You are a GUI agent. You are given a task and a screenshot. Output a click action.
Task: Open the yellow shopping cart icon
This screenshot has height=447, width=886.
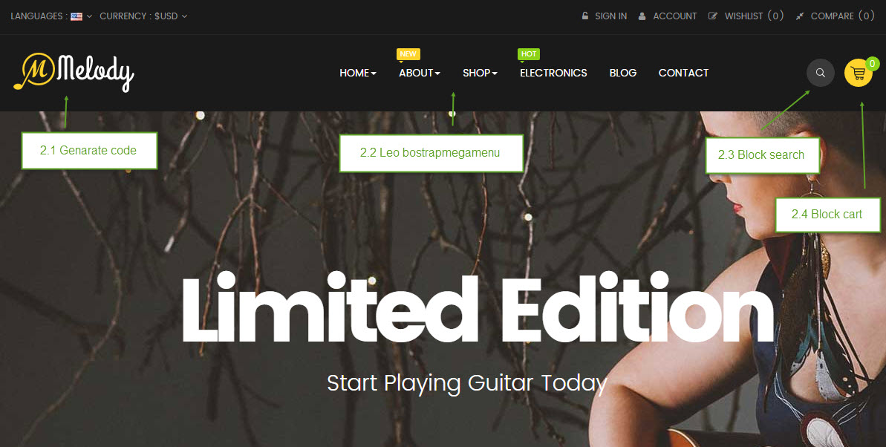[859, 73]
